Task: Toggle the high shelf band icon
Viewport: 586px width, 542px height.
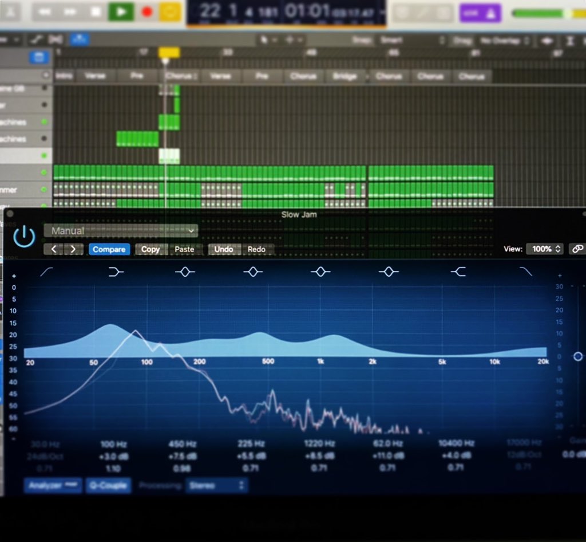Action: point(458,272)
